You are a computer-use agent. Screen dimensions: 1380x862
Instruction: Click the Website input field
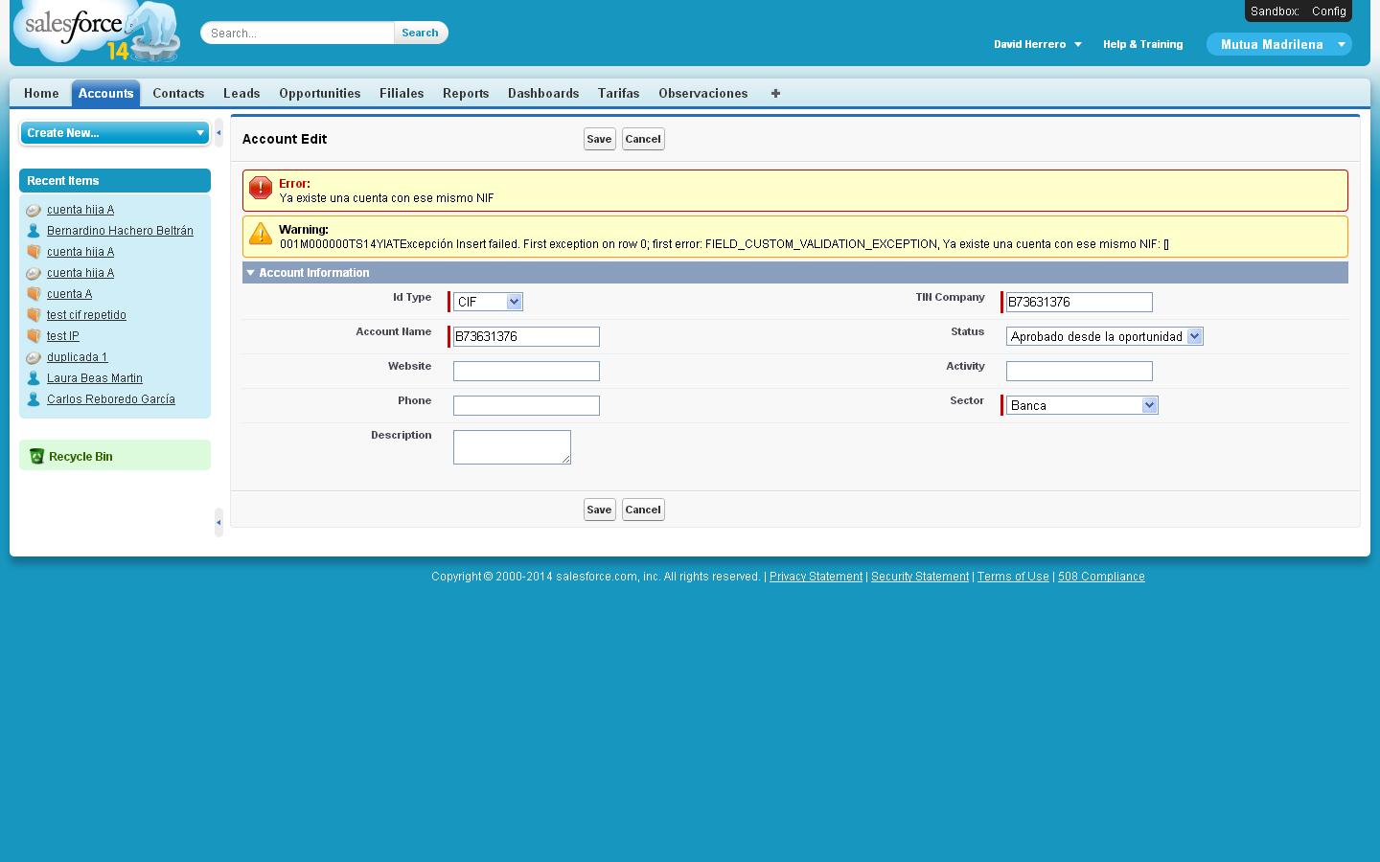(x=526, y=371)
